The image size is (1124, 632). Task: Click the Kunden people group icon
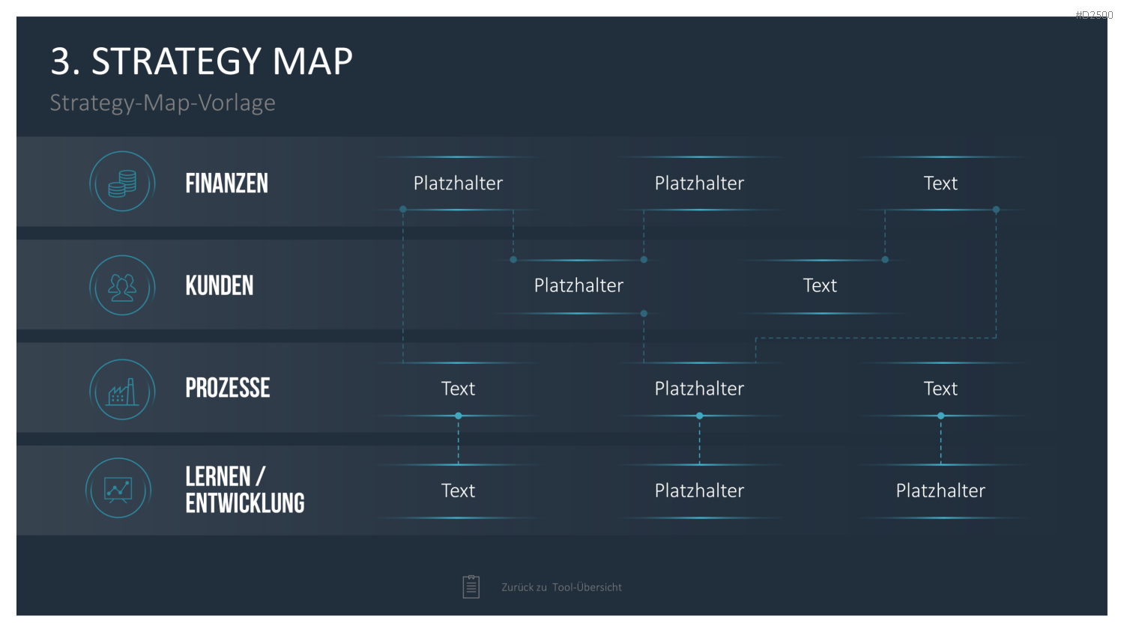(122, 285)
